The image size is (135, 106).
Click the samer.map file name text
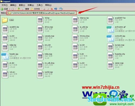[x=119, y=63]
